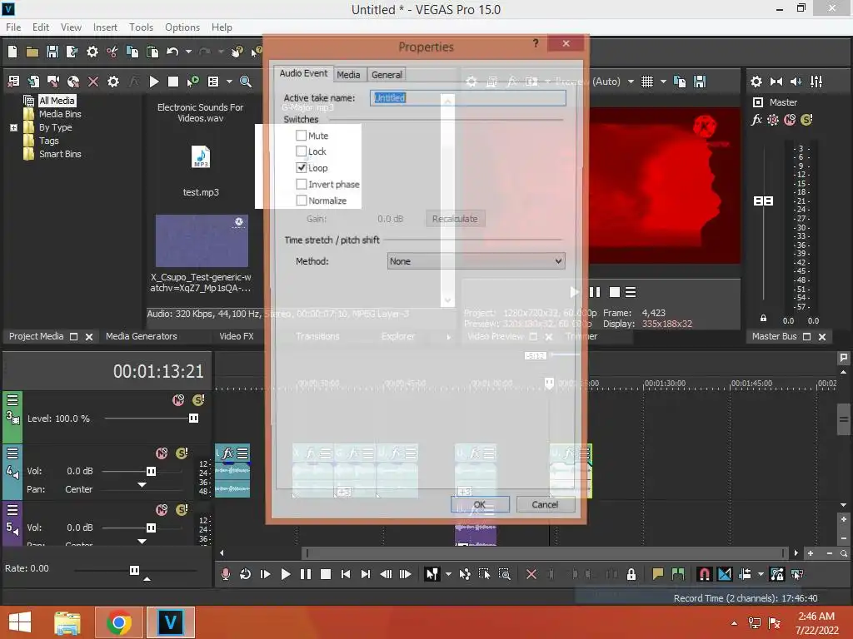This screenshot has width=853, height=639.
Task: Stop media preview in Project Media
Action: tap(173, 82)
